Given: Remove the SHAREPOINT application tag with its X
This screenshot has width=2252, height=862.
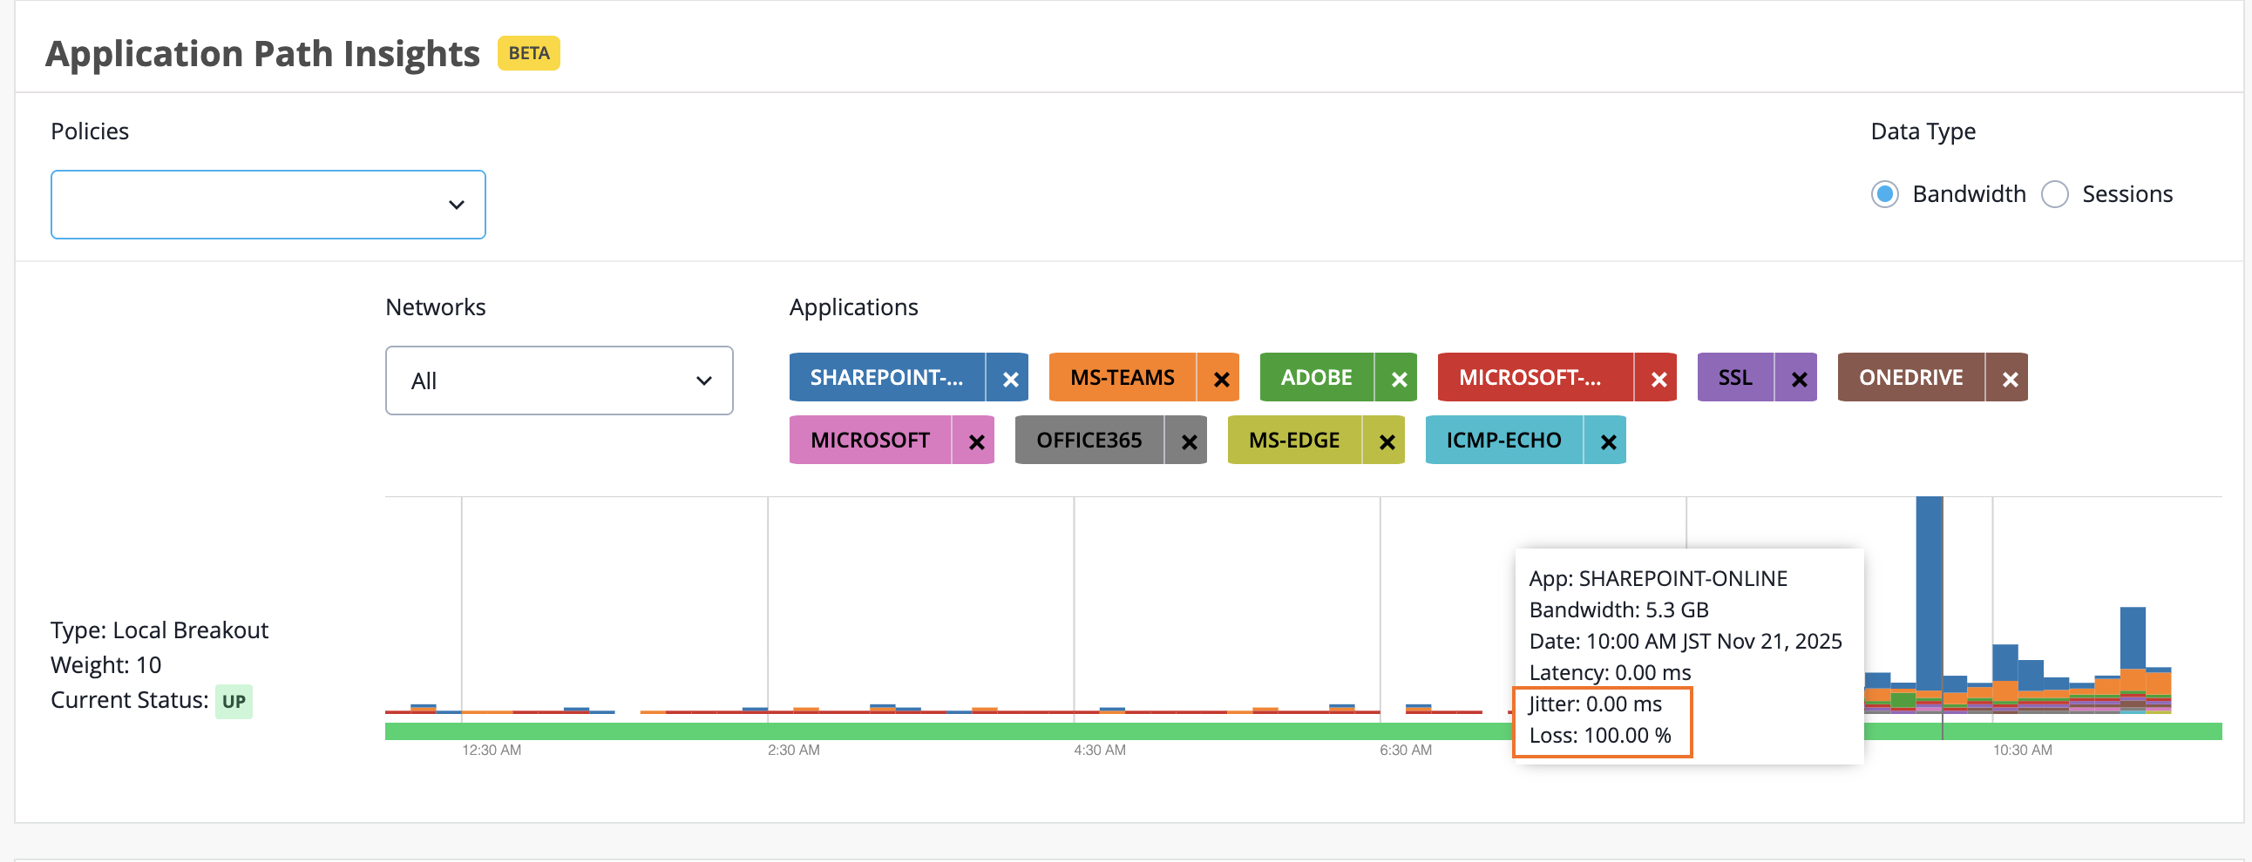Looking at the screenshot, I should (x=1009, y=378).
